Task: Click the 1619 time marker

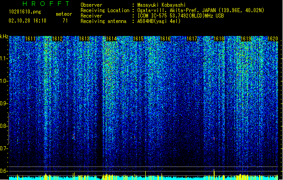Action: pos(246,38)
